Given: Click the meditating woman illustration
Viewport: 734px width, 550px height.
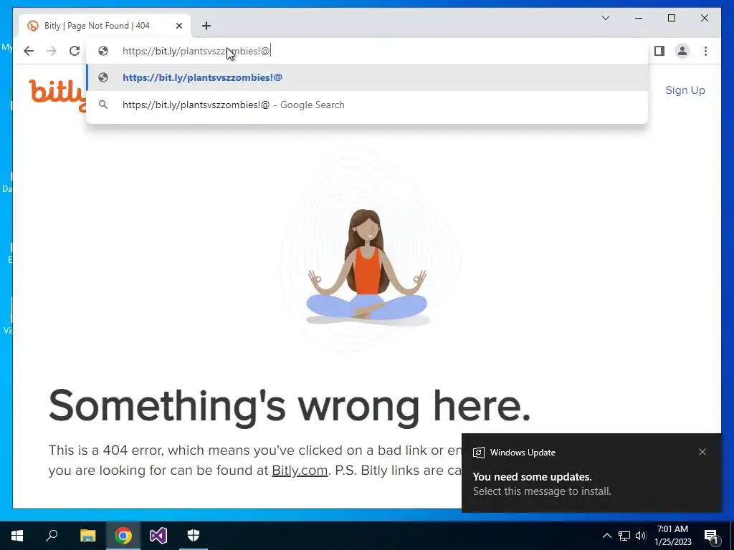Looking at the screenshot, I should tap(368, 266).
